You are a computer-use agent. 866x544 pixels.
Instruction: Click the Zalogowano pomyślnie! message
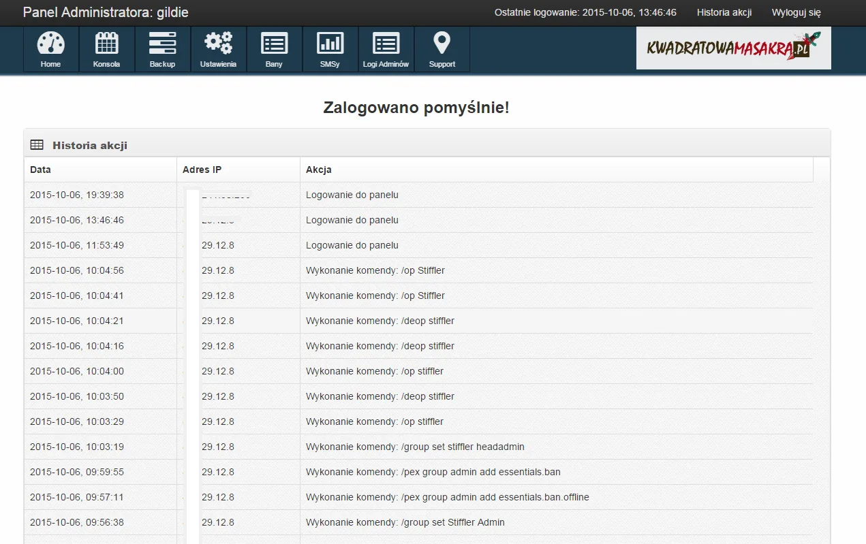(416, 108)
